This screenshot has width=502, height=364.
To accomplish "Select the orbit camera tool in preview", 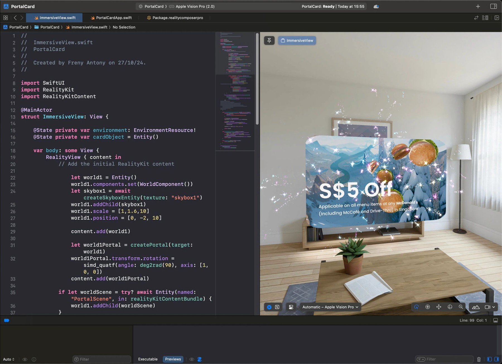I will click(x=428, y=307).
